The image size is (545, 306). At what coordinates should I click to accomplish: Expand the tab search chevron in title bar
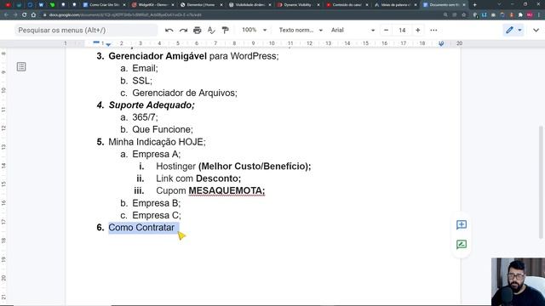499,5
